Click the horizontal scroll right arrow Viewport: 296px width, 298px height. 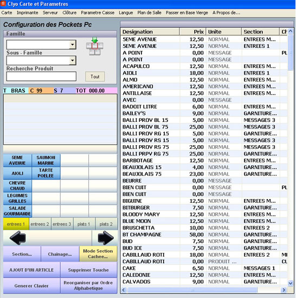tap(284, 290)
